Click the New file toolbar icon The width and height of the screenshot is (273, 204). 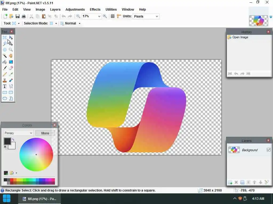point(5,16)
